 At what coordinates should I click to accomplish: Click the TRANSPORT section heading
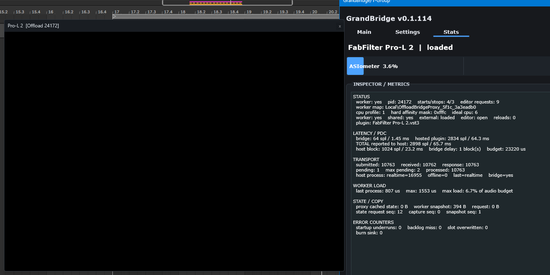point(366,159)
